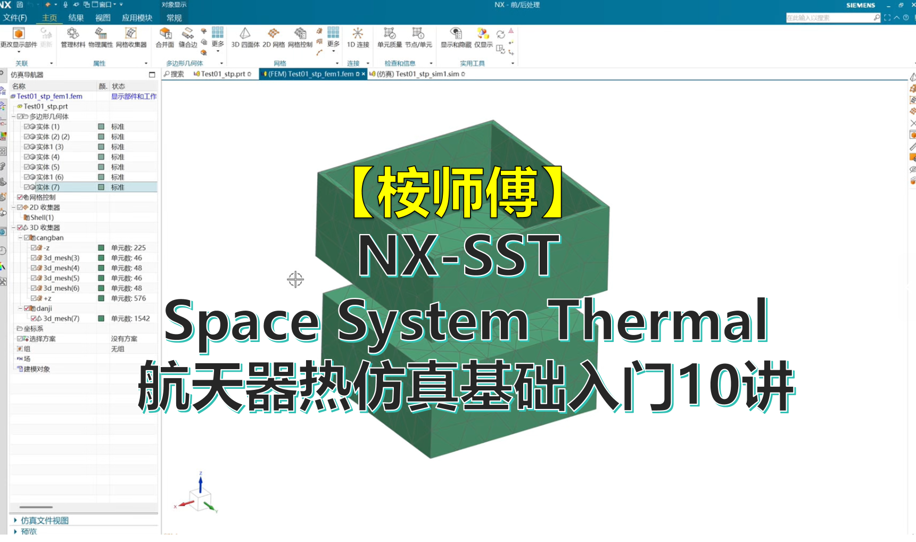Select Test01_stp_fem1.fem root node
This screenshot has width=916, height=542.
coord(49,96)
